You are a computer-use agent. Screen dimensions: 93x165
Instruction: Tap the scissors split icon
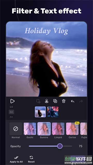pos(47,101)
